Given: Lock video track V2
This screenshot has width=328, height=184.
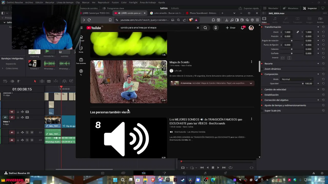Looking at the screenshot, I should click(x=18, y=112).
